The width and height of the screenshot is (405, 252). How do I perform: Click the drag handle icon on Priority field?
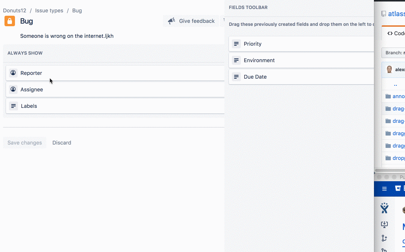coord(236,43)
